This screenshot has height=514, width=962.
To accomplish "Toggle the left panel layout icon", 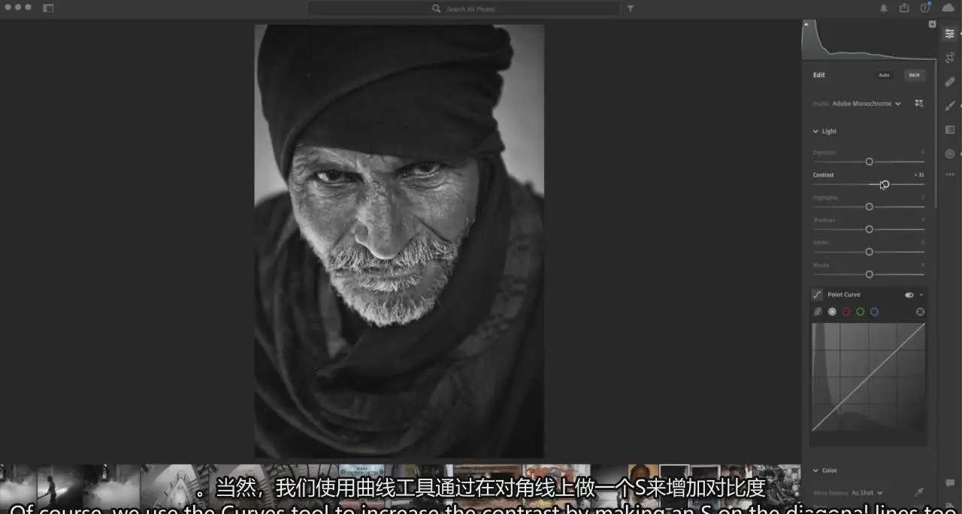I will (48, 8).
